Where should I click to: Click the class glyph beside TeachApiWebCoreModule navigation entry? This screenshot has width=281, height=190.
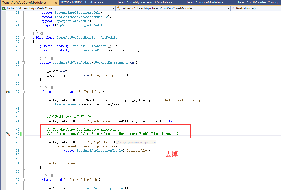tap(119, 8)
